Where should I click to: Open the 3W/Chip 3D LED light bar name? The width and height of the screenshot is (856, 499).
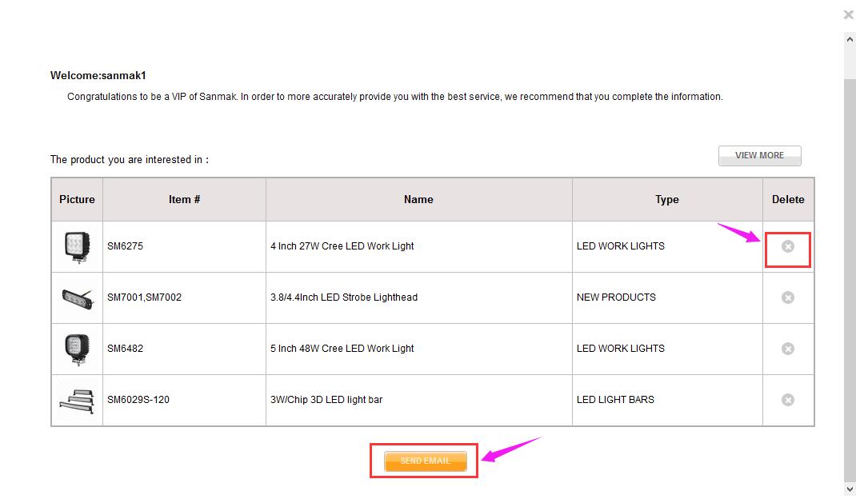click(326, 400)
